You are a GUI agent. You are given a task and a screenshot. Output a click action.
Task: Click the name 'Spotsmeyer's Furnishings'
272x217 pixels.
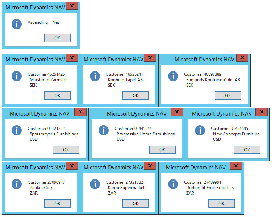pyautogui.click(x=54, y=134)
